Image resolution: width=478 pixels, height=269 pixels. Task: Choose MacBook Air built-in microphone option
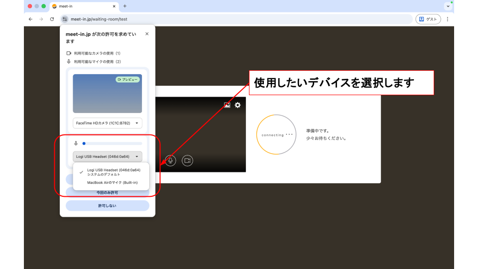[x=112, y=182]
